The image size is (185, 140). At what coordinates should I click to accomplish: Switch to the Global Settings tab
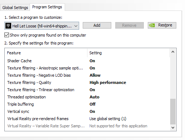(x=15, y=8)
